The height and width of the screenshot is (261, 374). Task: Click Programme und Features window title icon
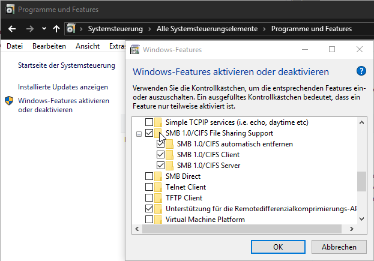(10, 9)
